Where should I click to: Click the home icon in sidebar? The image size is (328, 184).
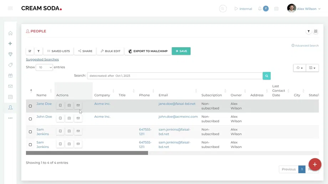(x=10, y=33)
